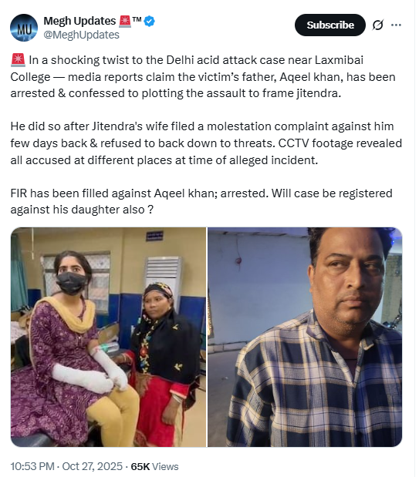Screen dimensions: 419x477
Task: Open the @MeghUpdates handle link
Action: coord(81,35)
